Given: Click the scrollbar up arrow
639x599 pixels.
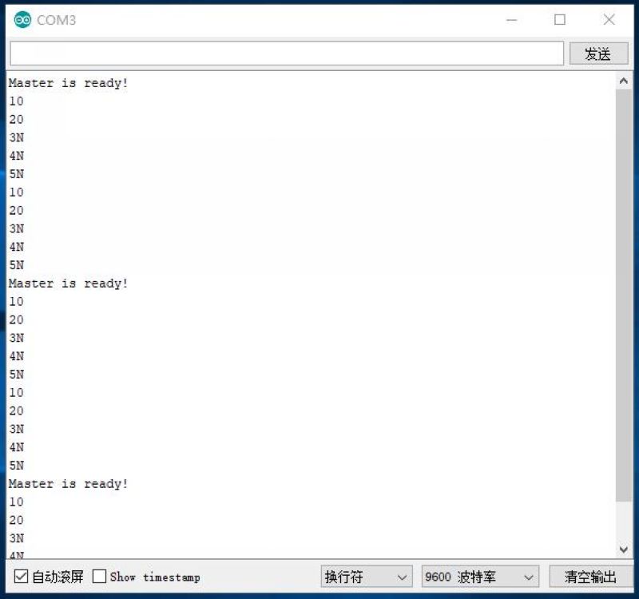Looking at the screenshot, I should (623, 81).
